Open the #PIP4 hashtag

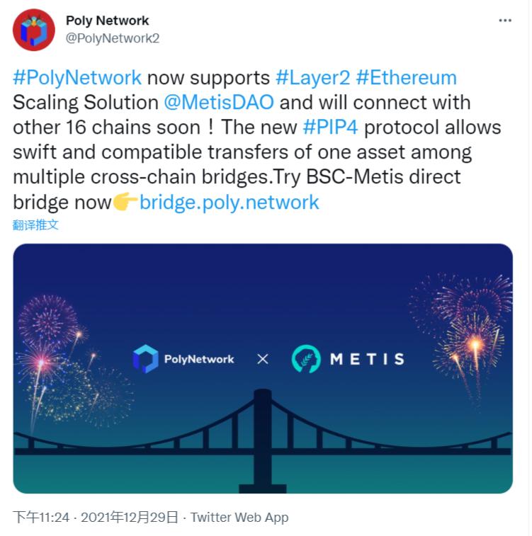coord(330,127)
